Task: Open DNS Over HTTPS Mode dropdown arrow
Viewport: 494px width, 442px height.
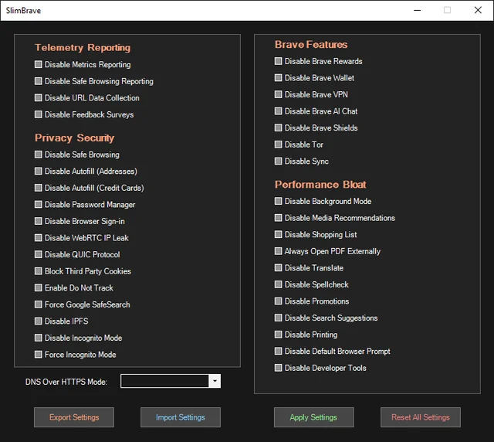Action: click(x=215, y=381)
